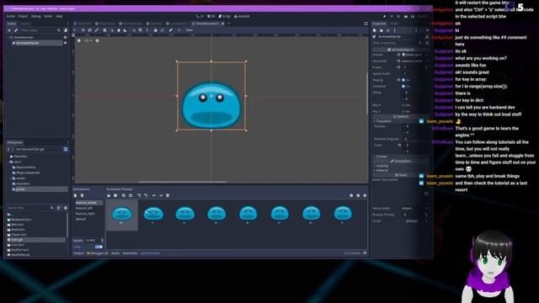The image size is (539, 303).
Task: Add a new scene tab
Action: point(229,24)
